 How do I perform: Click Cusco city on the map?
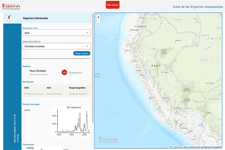click(187, 108)
